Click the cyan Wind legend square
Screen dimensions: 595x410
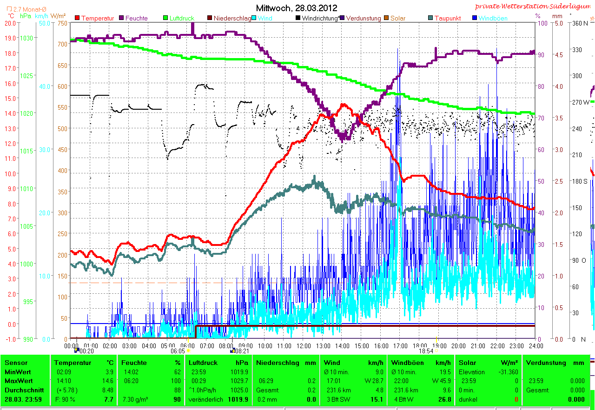255,18
